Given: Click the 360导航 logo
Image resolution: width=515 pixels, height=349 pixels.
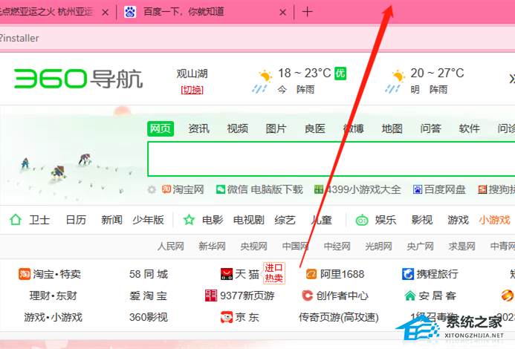Looking at the screenshot, I should (x=78, y=79).
